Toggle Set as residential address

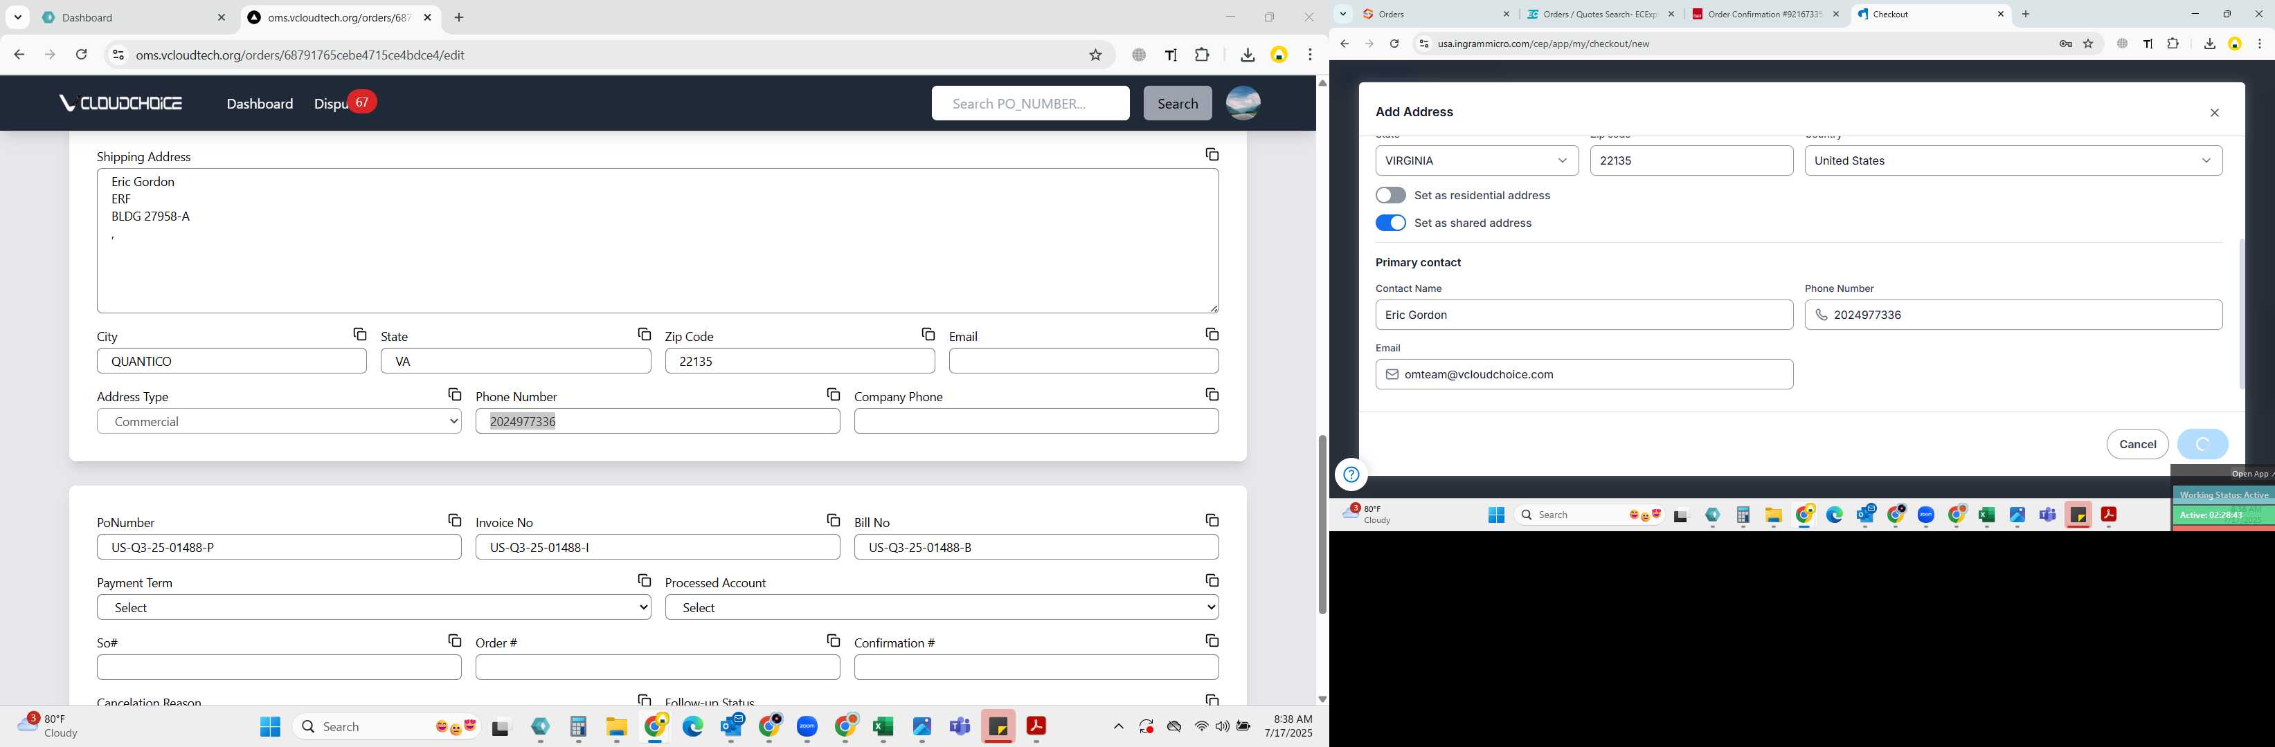pyautogui.click(x=1390, y=195)
